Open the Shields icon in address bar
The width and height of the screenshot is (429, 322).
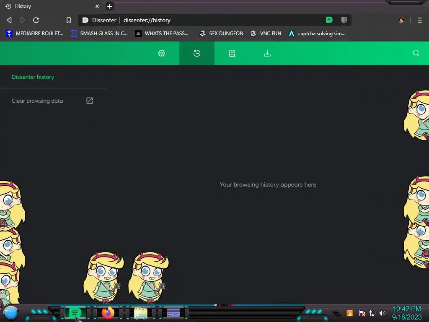click(344, 20)
